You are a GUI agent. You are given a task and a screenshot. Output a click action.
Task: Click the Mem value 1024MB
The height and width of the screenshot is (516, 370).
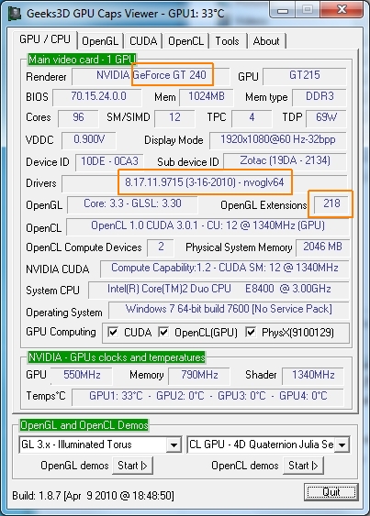(207, 97)
